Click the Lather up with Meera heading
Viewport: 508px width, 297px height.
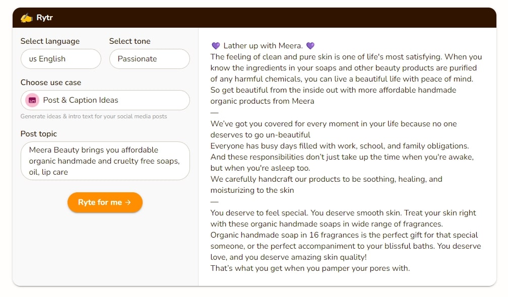[x=263, y=46]
